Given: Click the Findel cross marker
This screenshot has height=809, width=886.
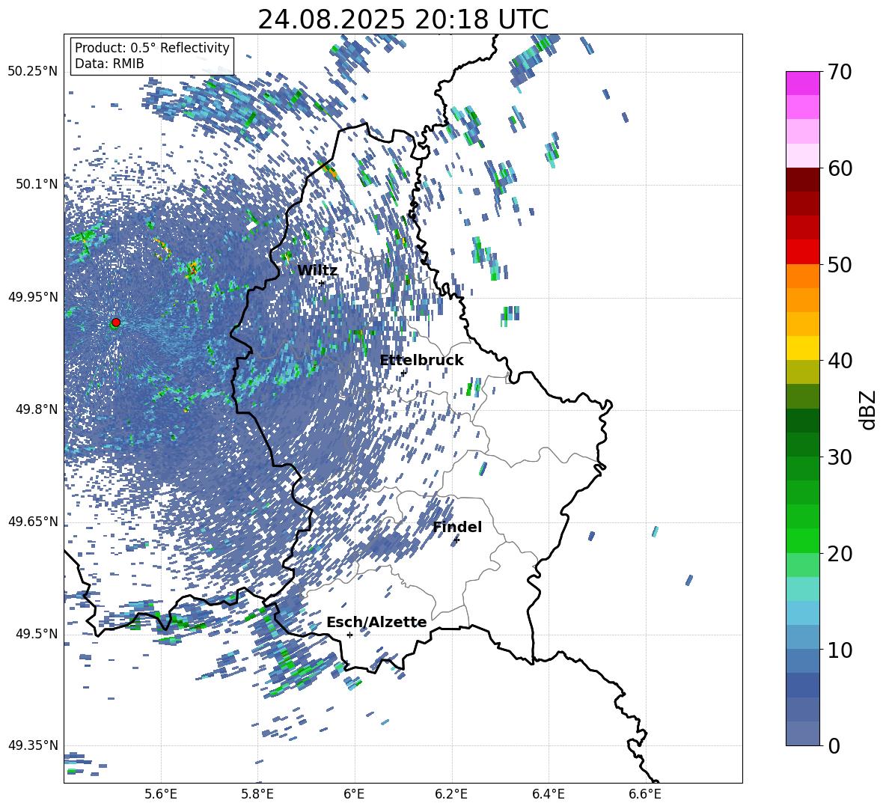Looking at the screenshot, I should (456, 540).
